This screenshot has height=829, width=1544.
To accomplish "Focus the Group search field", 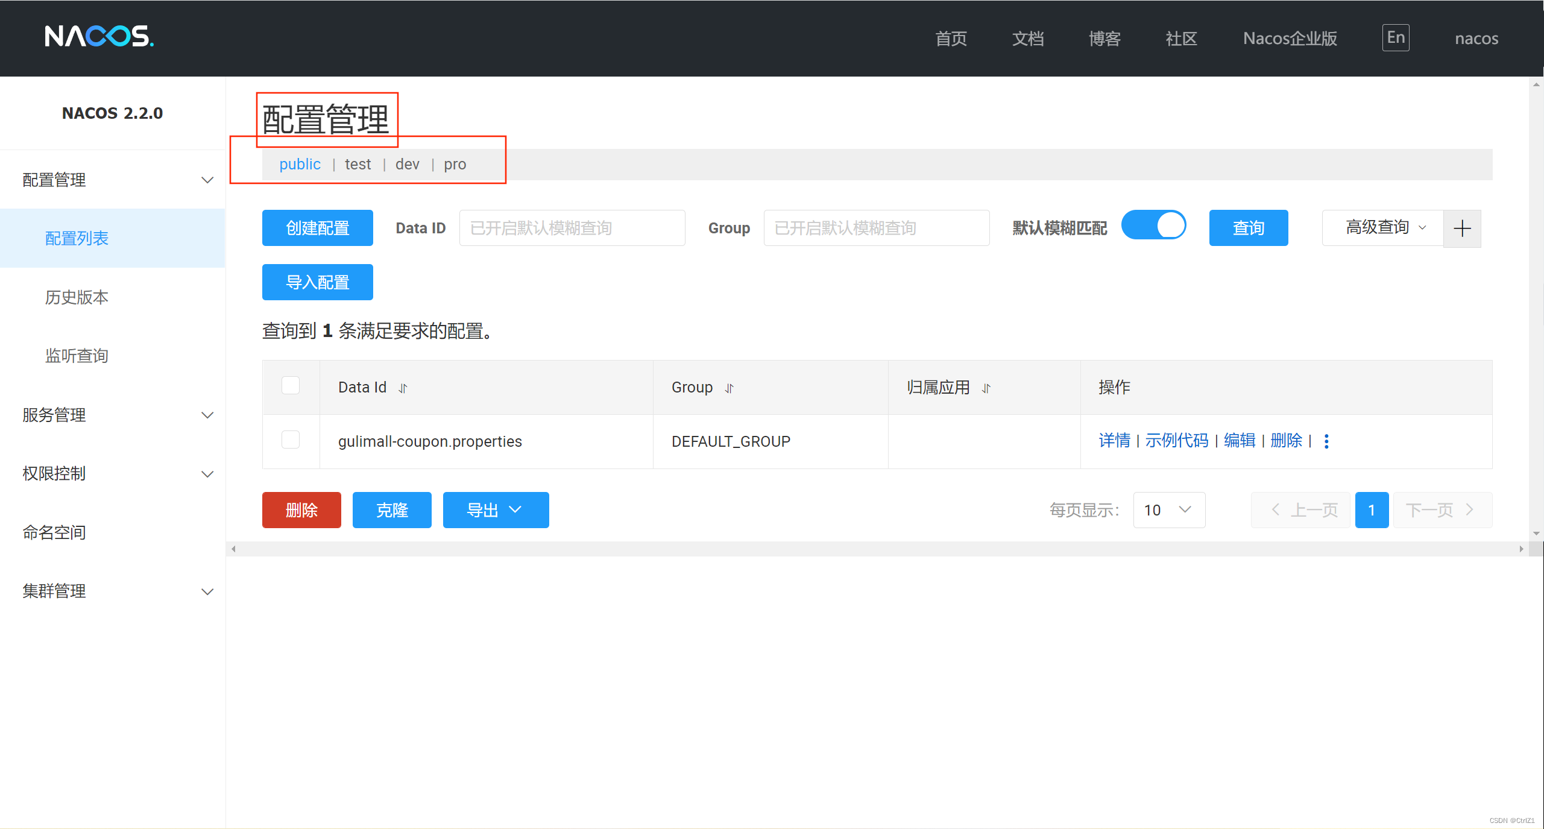I will tap(877, 228).
